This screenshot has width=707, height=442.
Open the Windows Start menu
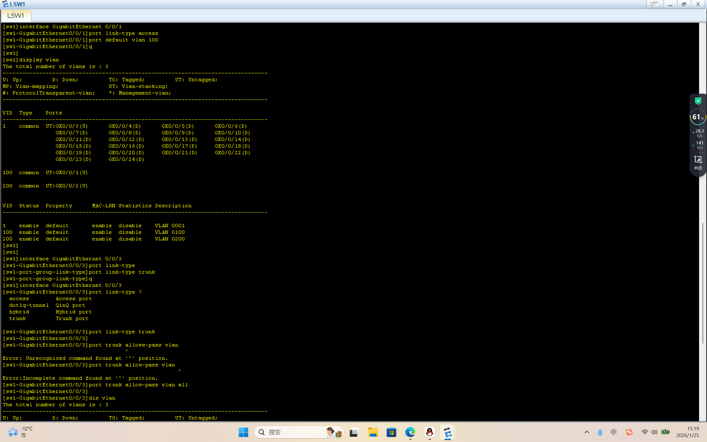[x=243, y=432]
